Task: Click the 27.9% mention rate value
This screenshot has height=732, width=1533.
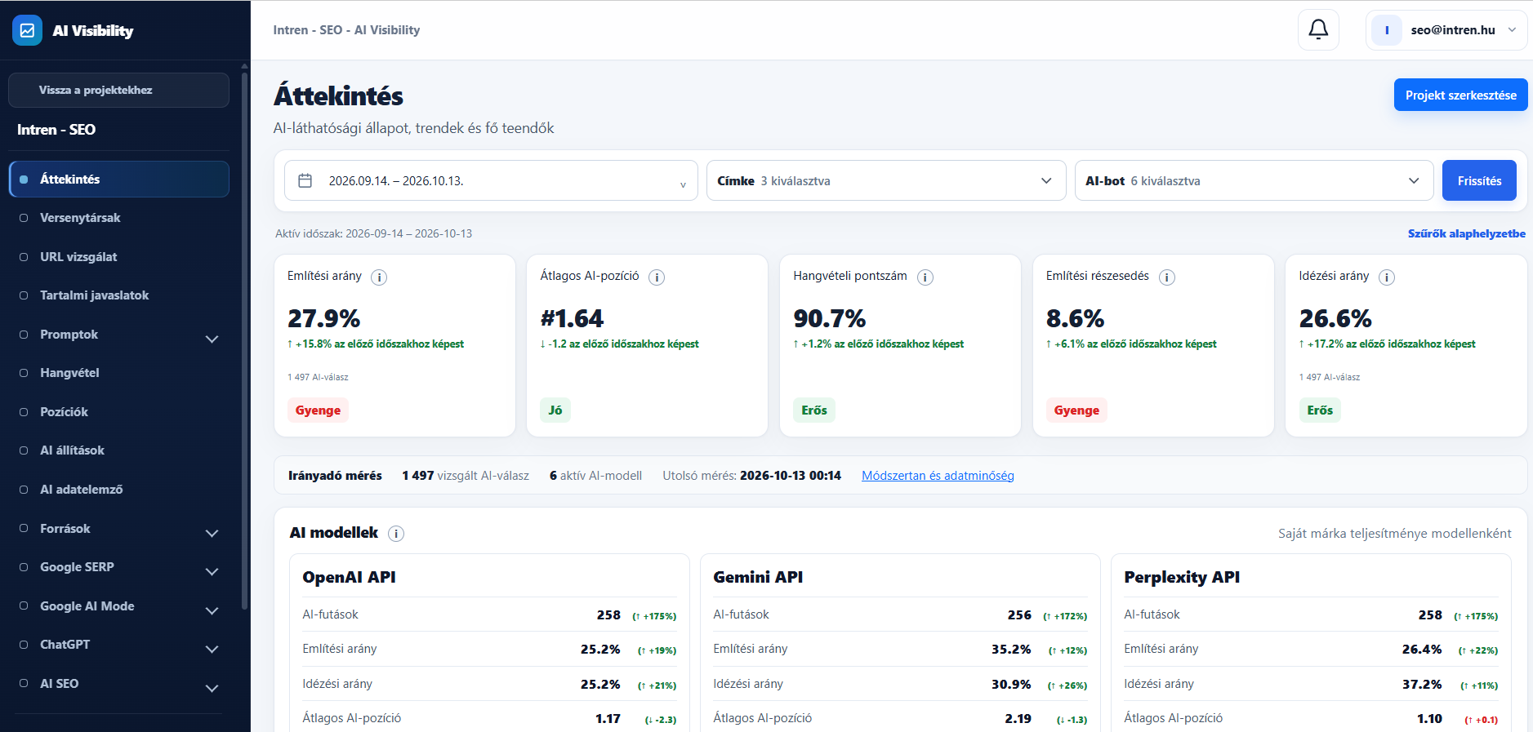Action: pyautogui.click(x=323, y=318)
